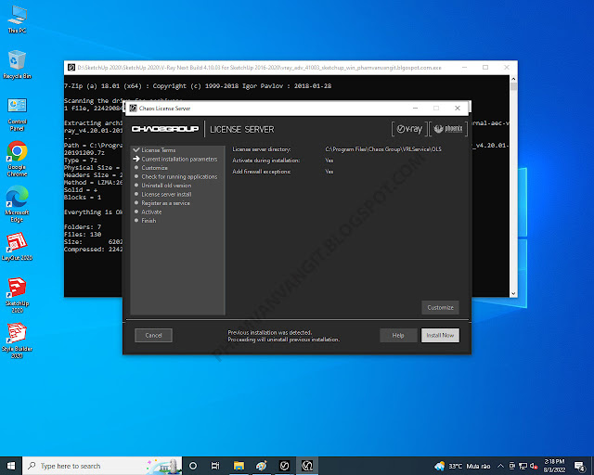Open File Explorer from the taskbar

[x=239, y=466]
